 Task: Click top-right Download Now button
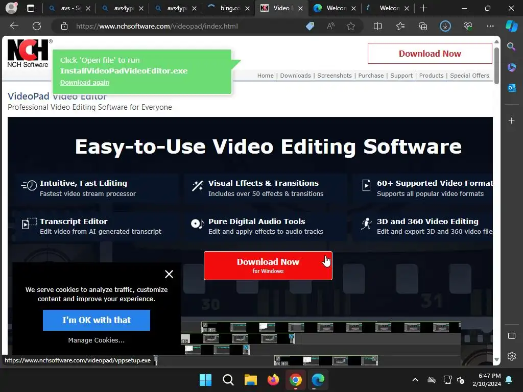tap(430, 53)
